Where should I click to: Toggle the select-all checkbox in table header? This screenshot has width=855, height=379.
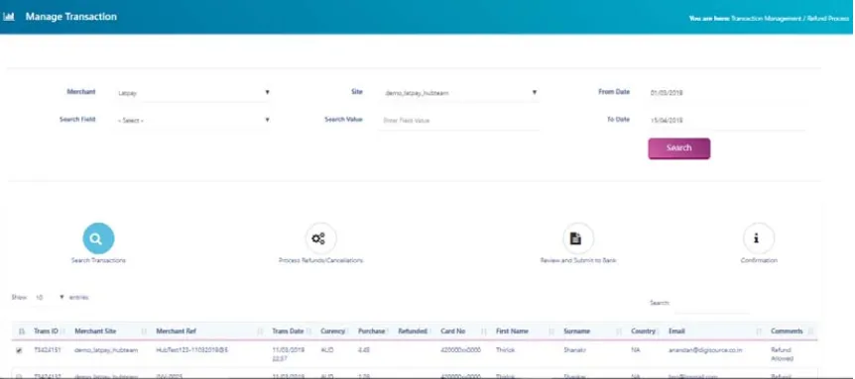tap(22, 332)
